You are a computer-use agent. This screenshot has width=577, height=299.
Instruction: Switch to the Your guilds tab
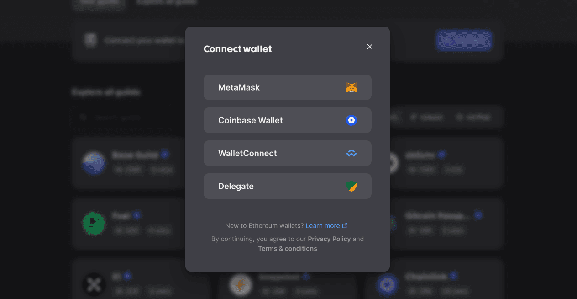click(99, 2)
